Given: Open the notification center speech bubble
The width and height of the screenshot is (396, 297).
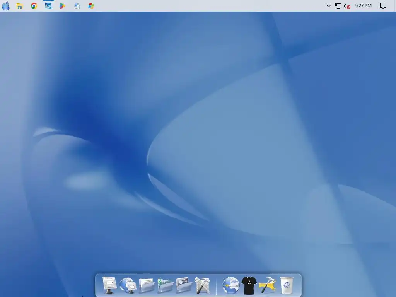Looking at the screenshot, I should (383, 6).
